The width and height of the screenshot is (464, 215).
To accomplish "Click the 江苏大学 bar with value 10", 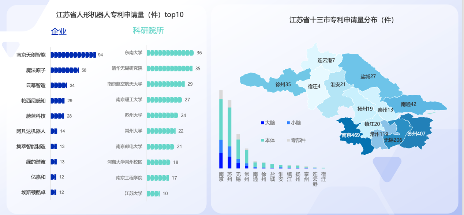I will pyautogui.click(x=153, y=194).
